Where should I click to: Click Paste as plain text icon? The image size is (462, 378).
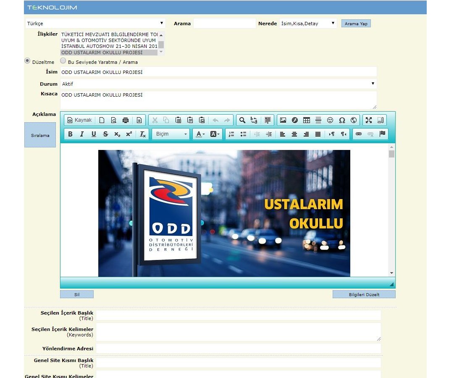pos(190,120)
